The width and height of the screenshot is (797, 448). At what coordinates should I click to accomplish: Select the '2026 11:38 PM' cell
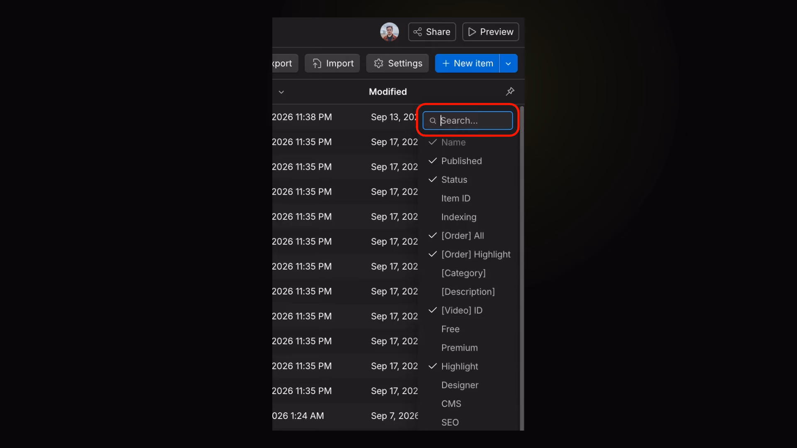tap(302, 117)
